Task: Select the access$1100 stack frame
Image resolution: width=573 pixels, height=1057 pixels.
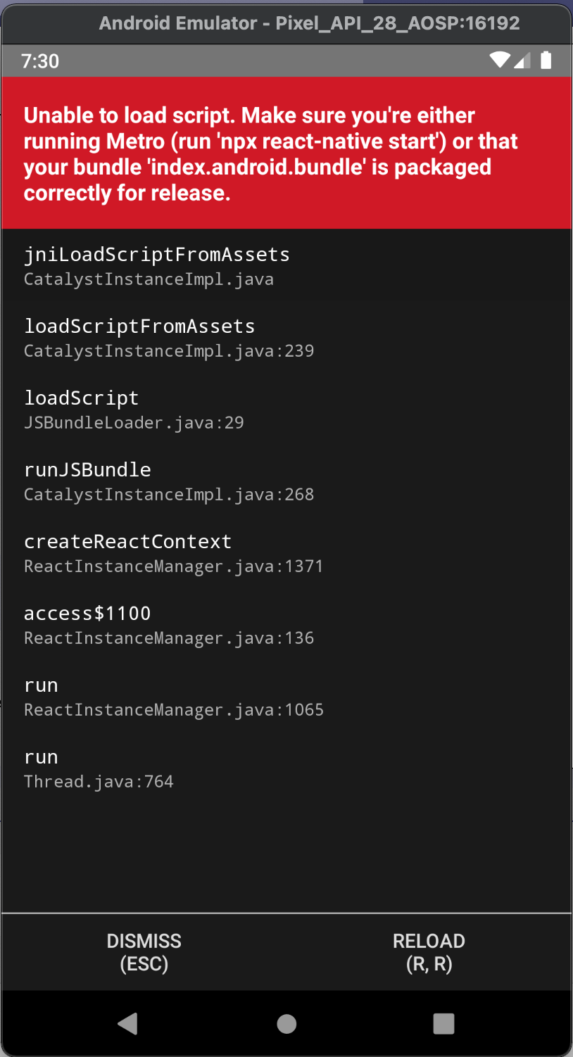Action: click(x=286, y=625)
